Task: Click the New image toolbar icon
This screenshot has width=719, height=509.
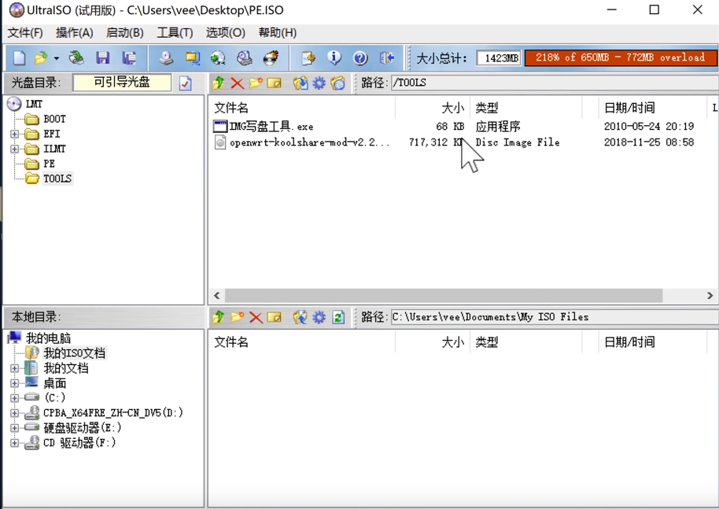Action: pyautogui.click(x=19, y=57)
